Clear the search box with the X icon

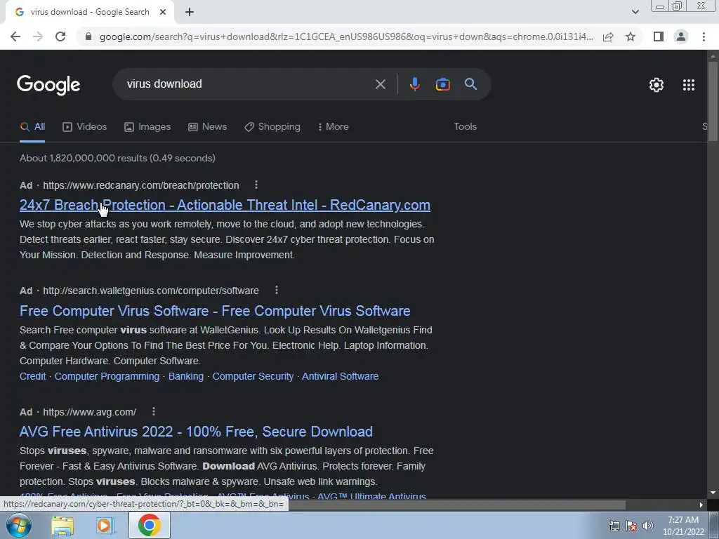coord(380,84)
